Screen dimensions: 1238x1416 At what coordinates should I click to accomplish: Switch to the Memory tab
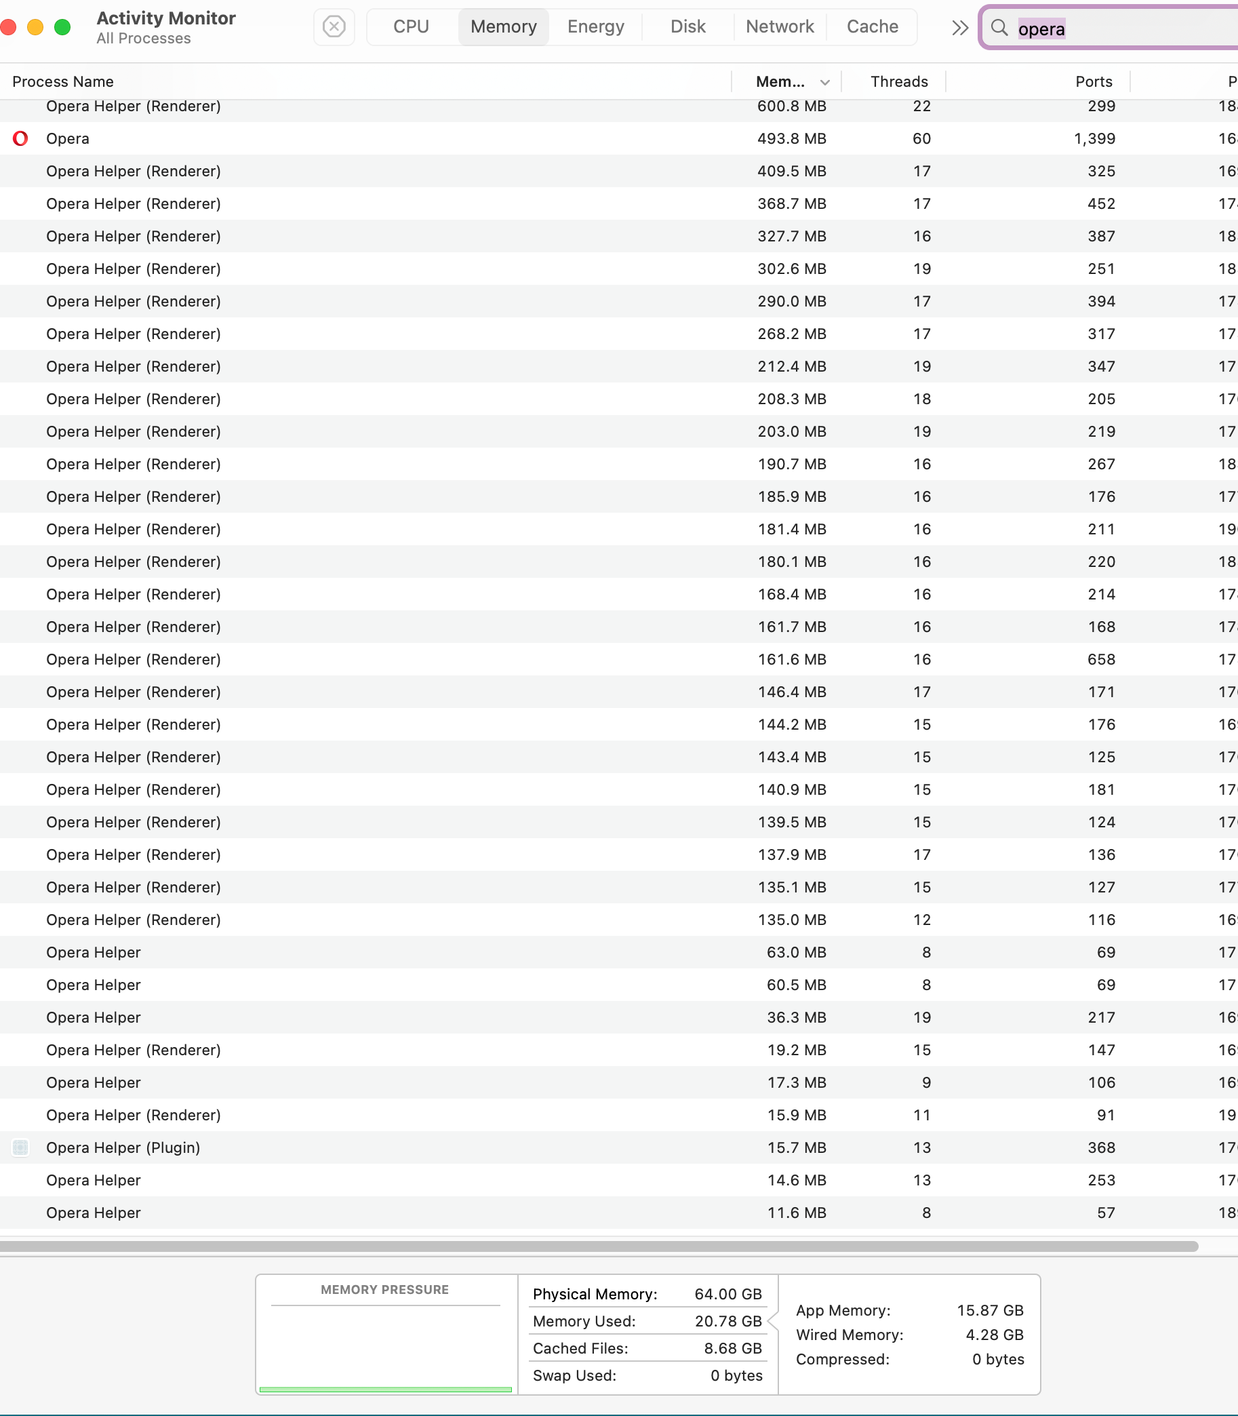point(504,27)
